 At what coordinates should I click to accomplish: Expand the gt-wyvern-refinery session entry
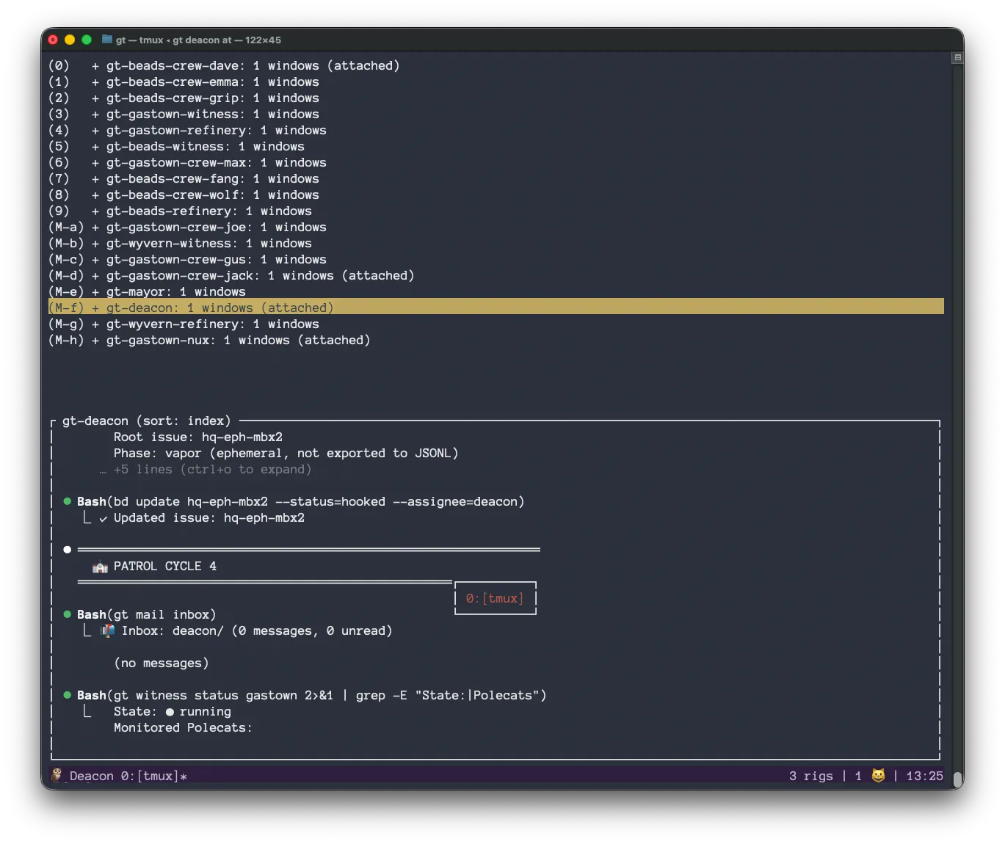tap(95, 324)
